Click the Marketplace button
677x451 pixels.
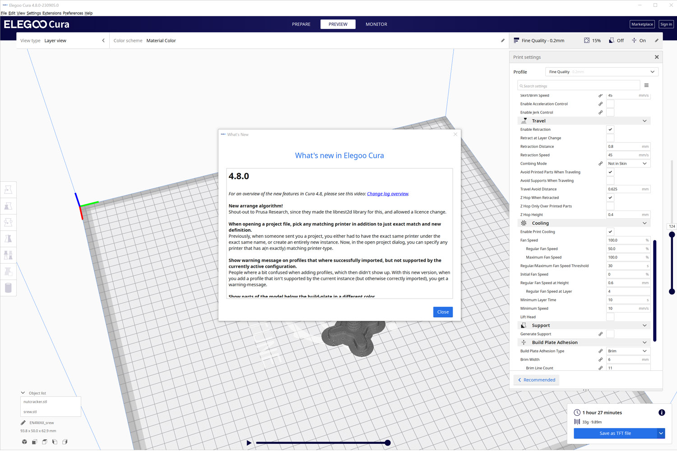642,24
